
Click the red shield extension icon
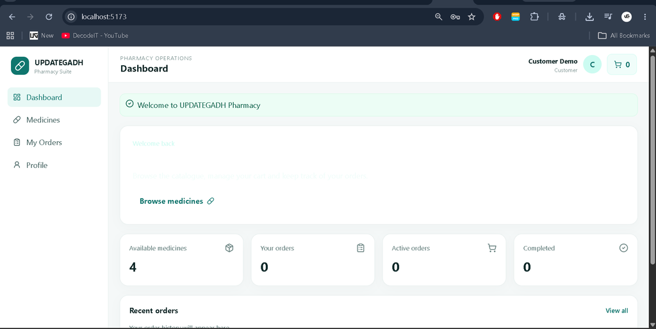click(x=497, y=17)
